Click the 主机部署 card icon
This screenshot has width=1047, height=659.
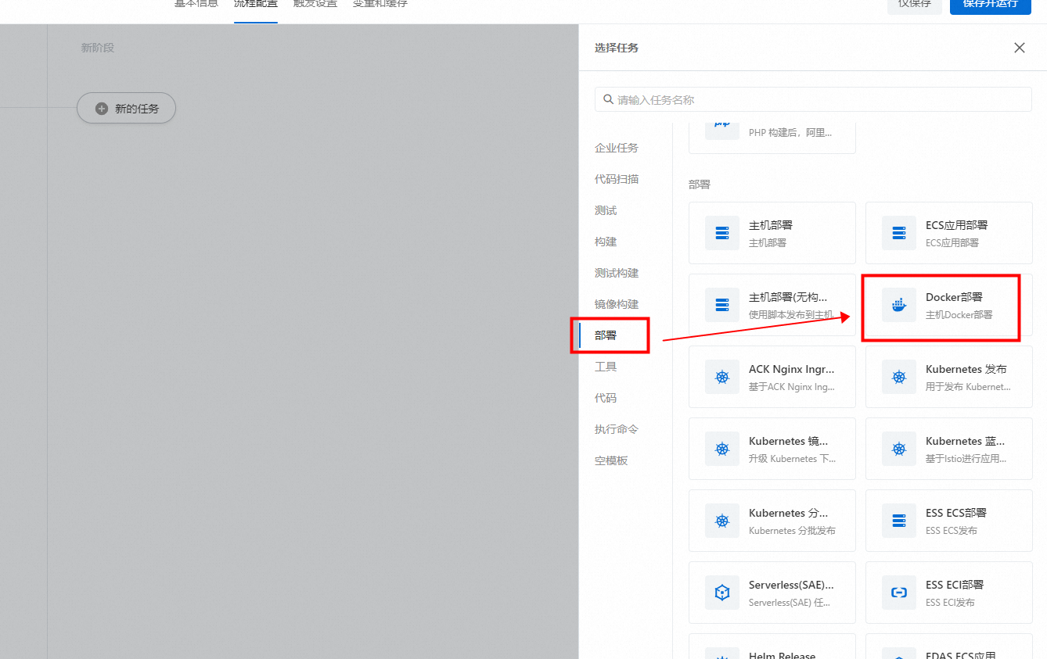point(722,233)
